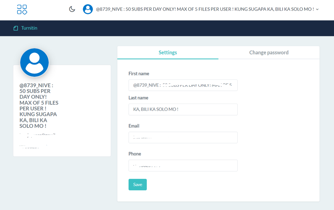
Task: Click the First name label
Action: pos(139,74)
